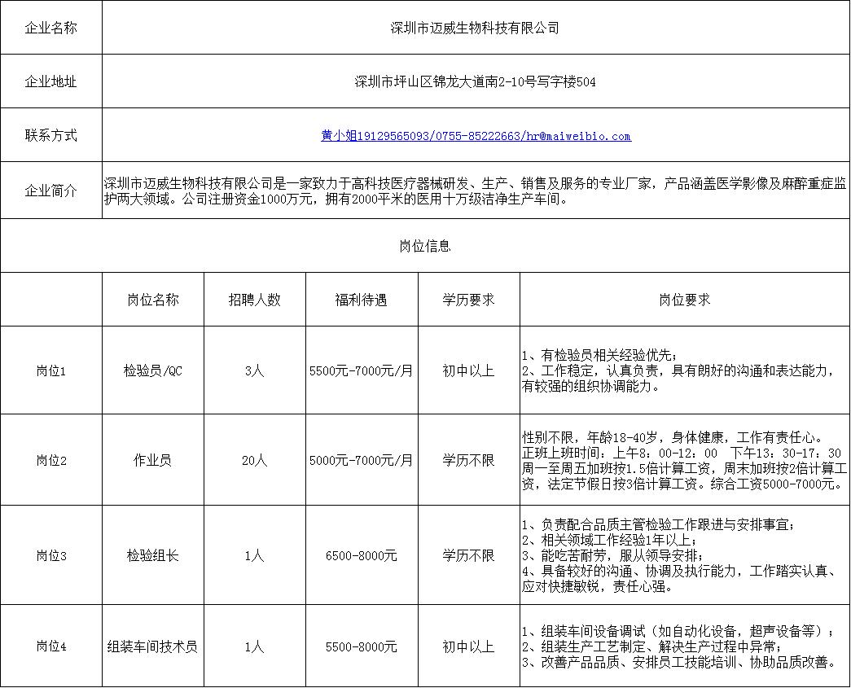Viewport: 851px width, 688px height.
Task: Select the company name 深圳市迈威生物科技有限公司 cell
Action: click(476, 28)
